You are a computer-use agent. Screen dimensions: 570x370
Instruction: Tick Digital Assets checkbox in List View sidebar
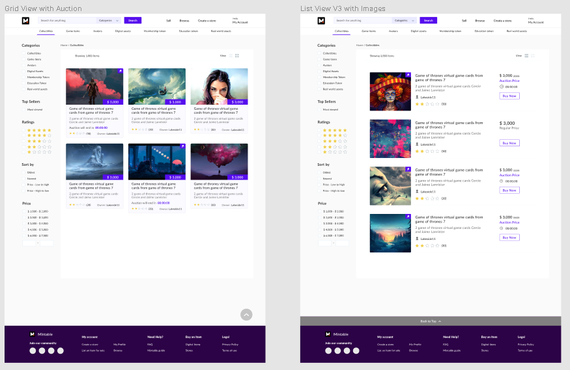click(x=320, y=72)
